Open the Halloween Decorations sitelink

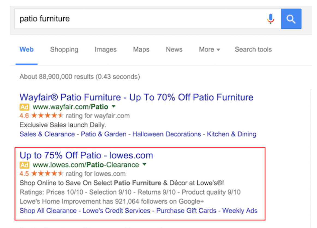click(166, 134)
